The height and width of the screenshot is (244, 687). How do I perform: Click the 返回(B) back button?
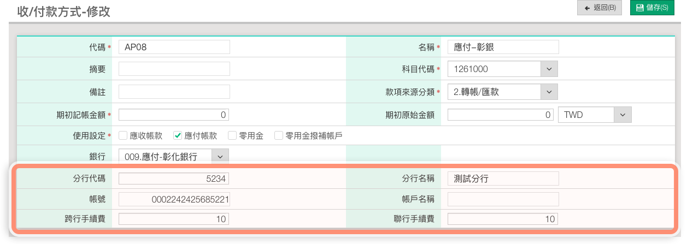(600, 8)
